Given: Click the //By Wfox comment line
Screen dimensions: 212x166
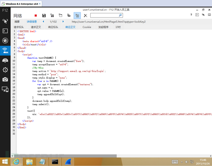Looking at the screenshot, I should (x=38, y=68).
